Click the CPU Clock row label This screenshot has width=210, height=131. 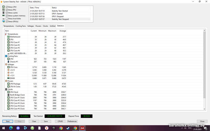(x=14, y=92)
